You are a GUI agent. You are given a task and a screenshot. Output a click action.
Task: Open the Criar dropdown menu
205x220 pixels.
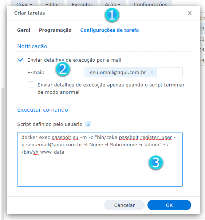[x=25, y=3]
